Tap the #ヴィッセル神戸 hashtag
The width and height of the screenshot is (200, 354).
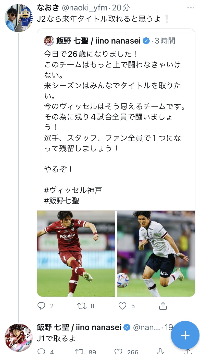point(73,190)
